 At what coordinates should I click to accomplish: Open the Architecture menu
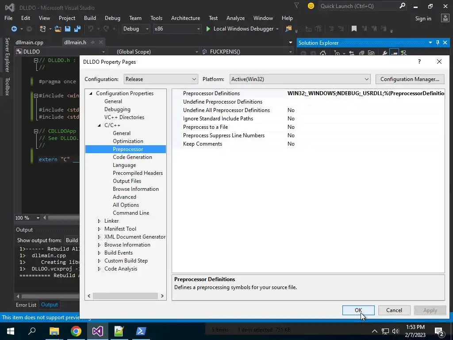coord(185,18)
